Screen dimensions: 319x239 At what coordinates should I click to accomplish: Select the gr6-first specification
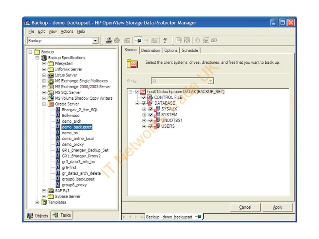[x=69, y=167]
